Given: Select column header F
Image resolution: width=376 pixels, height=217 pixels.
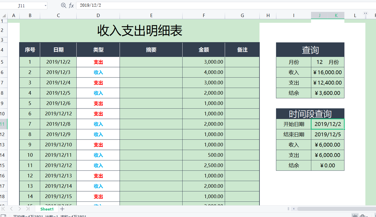Looking at the screenshot, I should coord(204,15).
